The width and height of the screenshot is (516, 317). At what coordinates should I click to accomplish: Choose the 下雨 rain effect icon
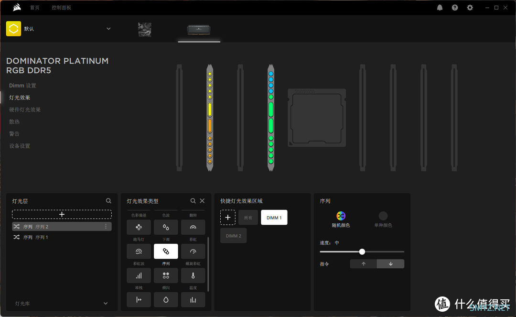click(166, 227)
